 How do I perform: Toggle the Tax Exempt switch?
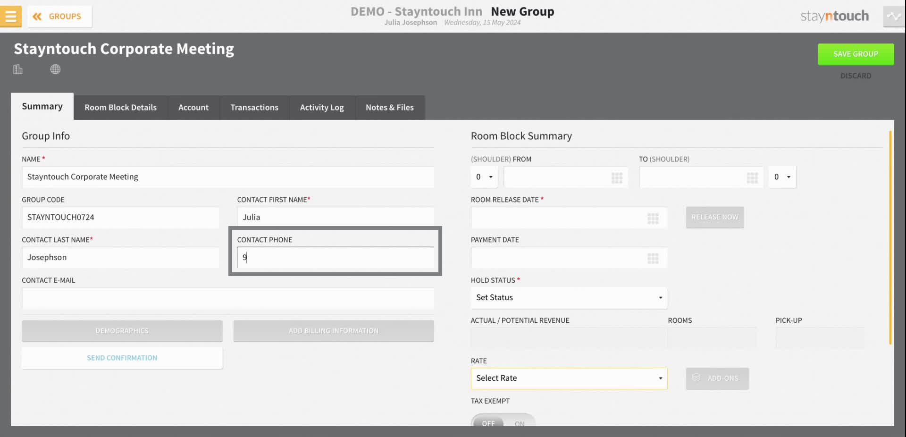click(503, 420)
